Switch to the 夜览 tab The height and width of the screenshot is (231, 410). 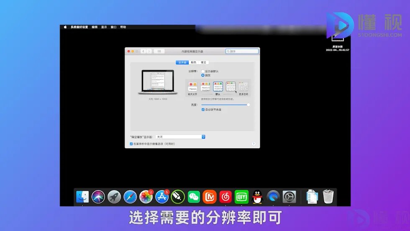point(204,62)
